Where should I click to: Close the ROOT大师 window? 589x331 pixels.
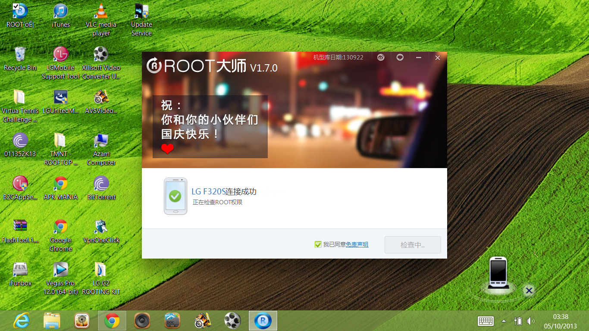tap(437, 57)
